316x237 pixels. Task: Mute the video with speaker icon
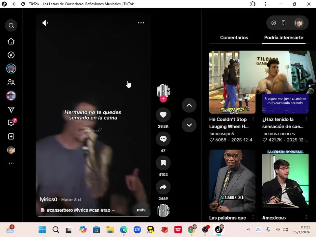45,23
